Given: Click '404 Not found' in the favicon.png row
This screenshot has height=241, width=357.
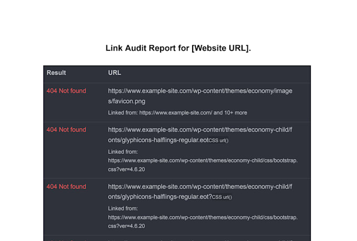Looking at the screenshot, I should [66, 91].
